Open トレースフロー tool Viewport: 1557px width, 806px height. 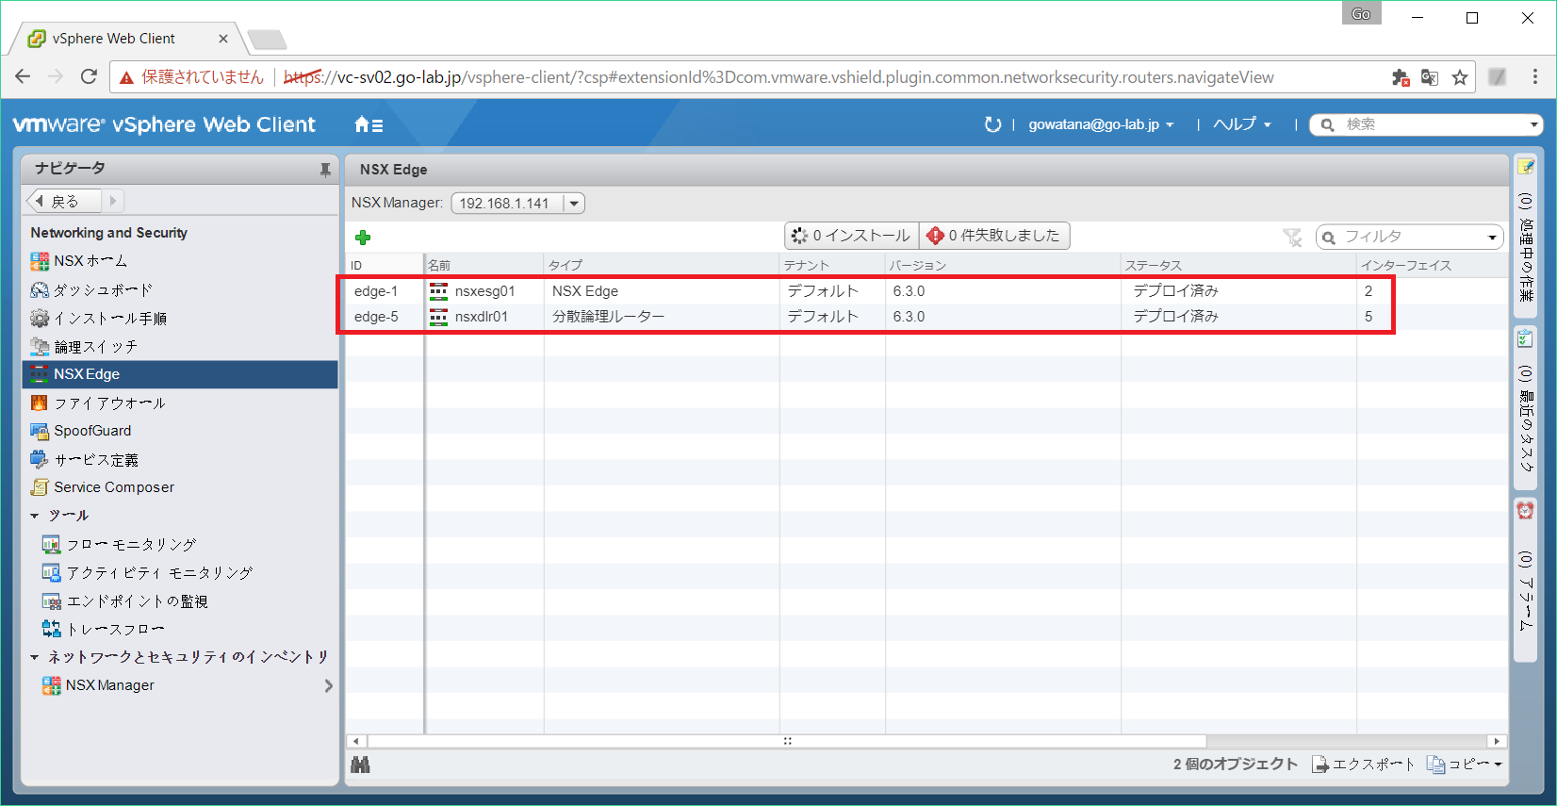pos(103,629)
